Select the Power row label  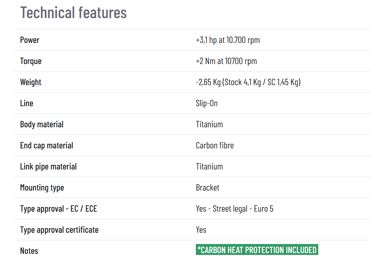[x=30, y=40]
